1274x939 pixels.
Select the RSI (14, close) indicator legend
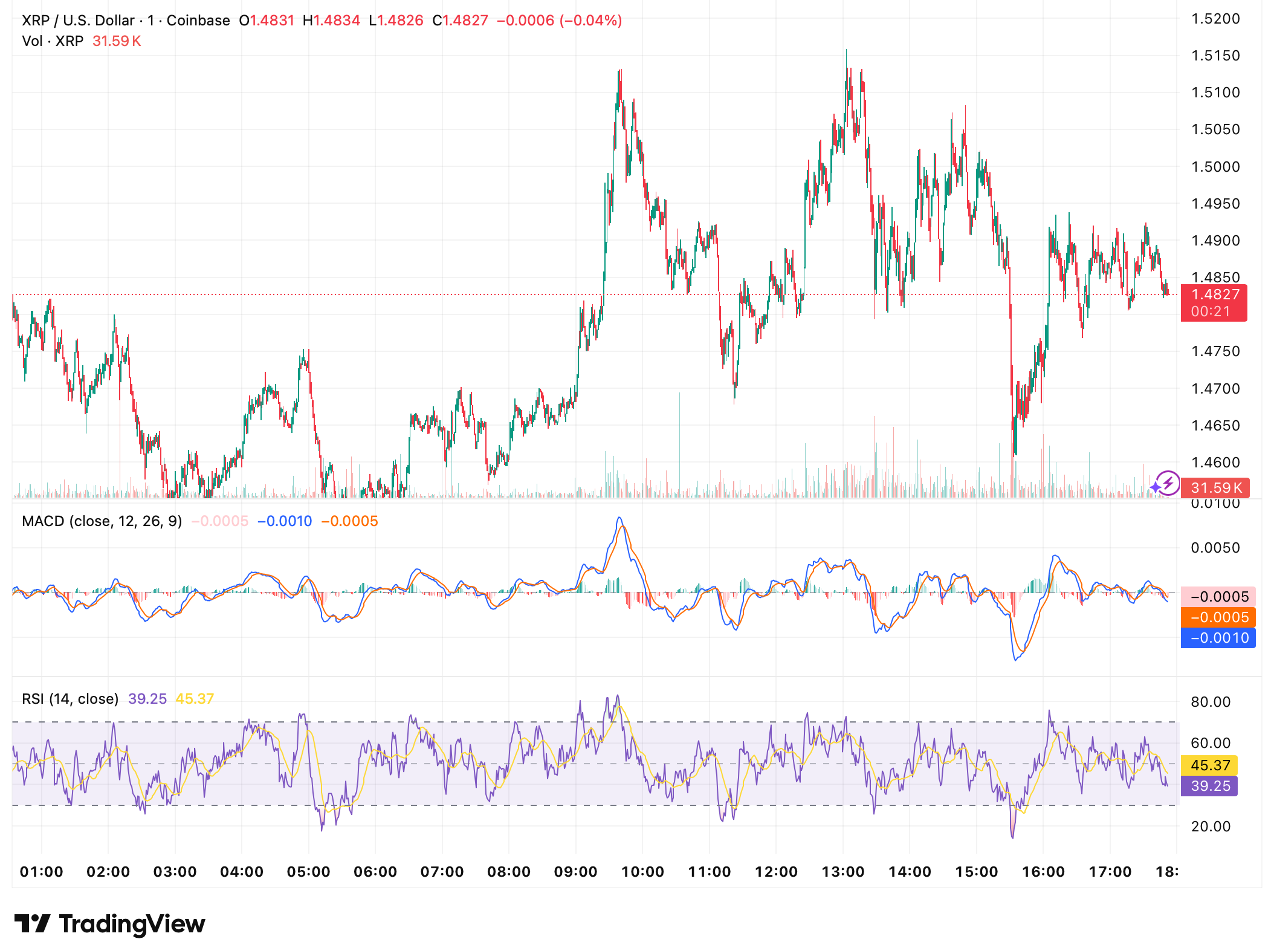70,699
